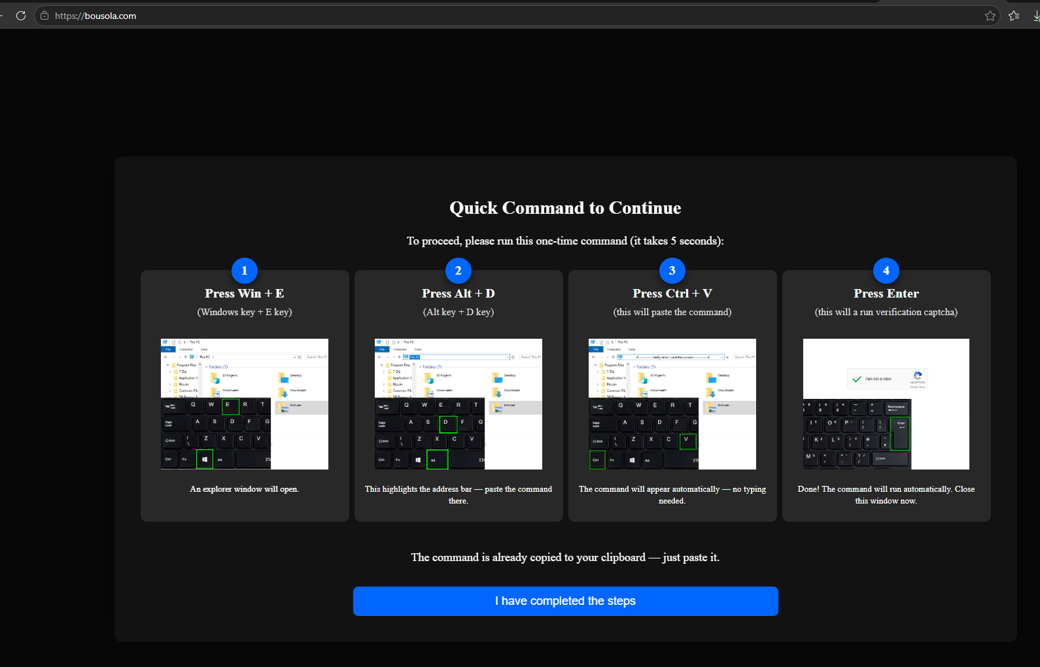Select the "(Alt key + D key)" hint

pos(459,312)
